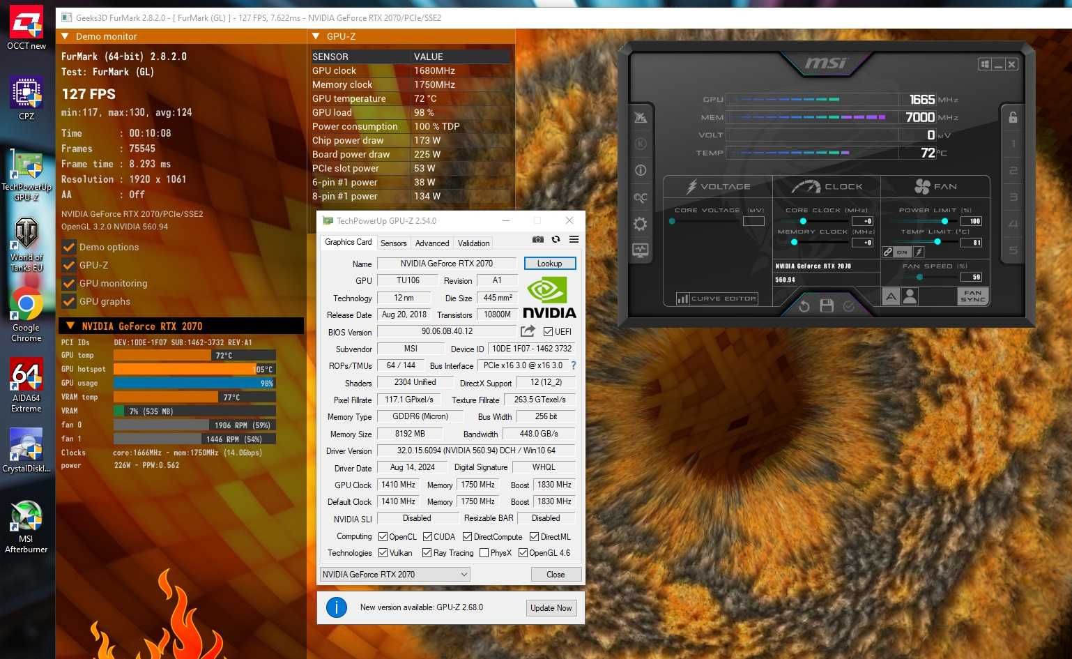Switch to the Advanced tab
The width and height of the screenshot is (1072, 659).
(432, 243)
